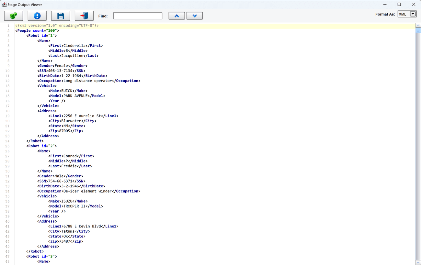Viewport: 421px width, 265px height.
Task: Click address line 2256 E Aurelio St
Action: click(82, 116)
